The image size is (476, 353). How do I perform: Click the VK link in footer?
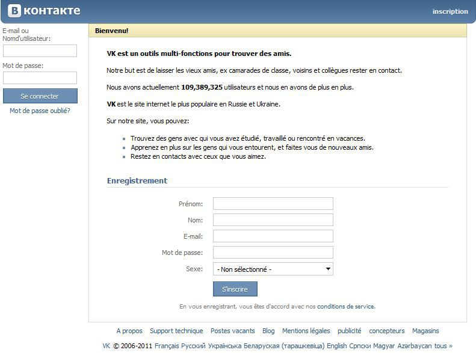click(x=107, y=346)
